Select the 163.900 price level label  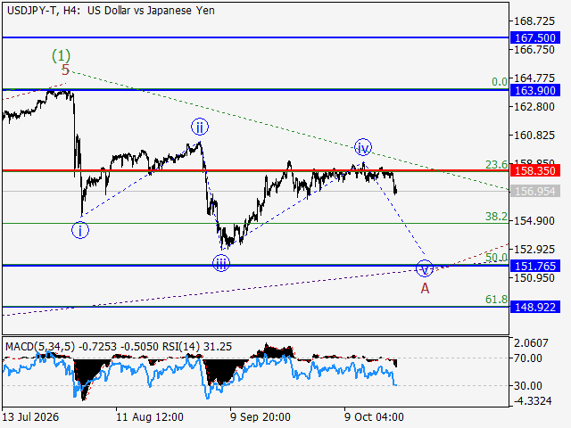point(535,90)
